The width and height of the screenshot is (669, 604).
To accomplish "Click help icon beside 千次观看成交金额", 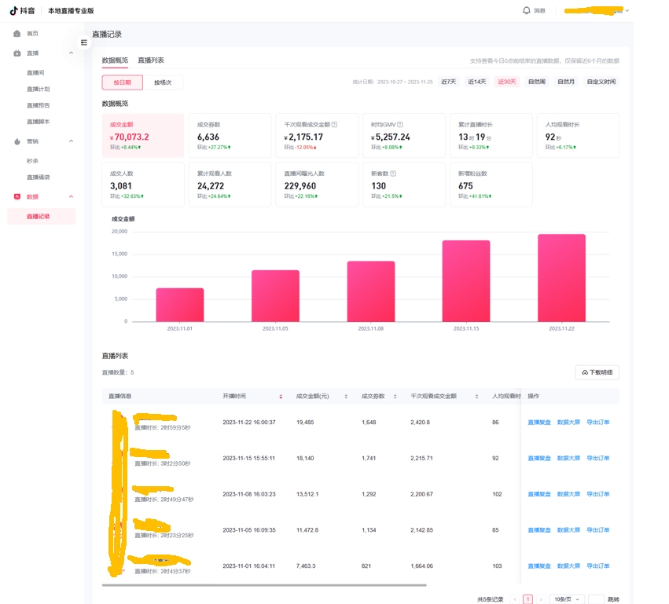I will click(x=334, y=125).
